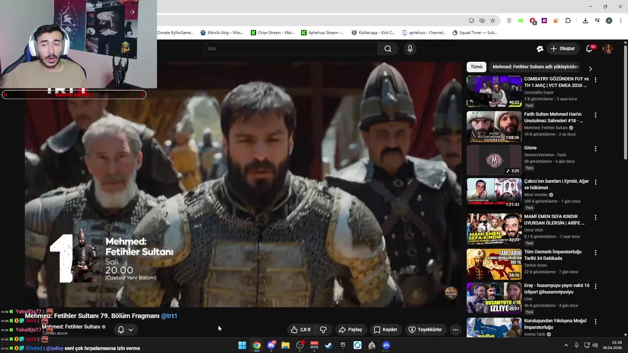Viewport: 628px width, 353px height.
Task: Open MAMİ EMEN SEFA KINDIR video thumbnail
Action: click(494, 229)
